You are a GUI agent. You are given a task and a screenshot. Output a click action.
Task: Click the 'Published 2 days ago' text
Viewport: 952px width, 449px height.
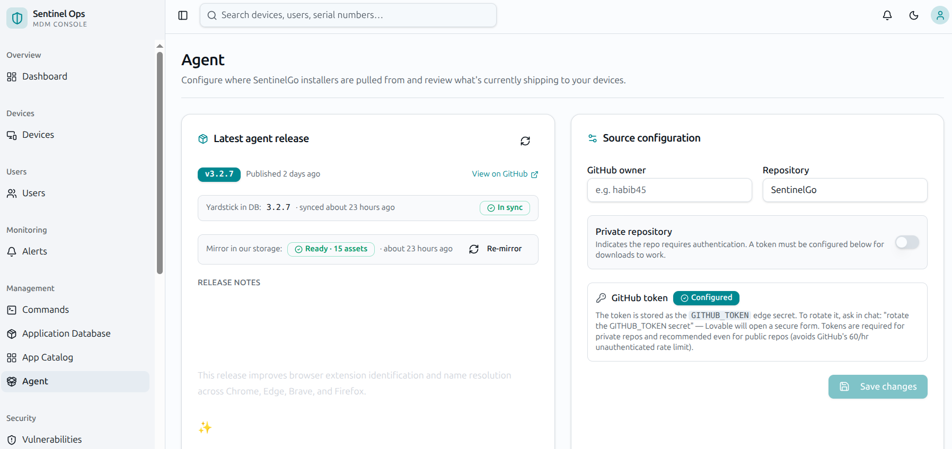283,174
